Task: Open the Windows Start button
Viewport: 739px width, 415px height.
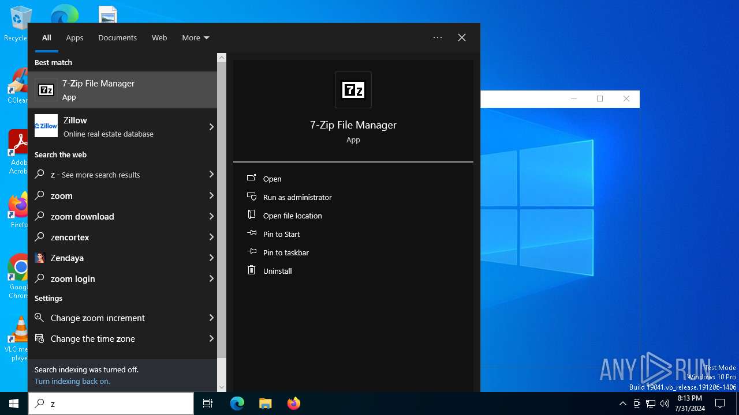Action: 14,403
